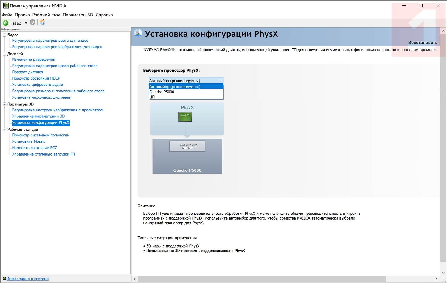The height and width of the screenshot is (283, 447).
Task: Click the Quadro P5000 connector ports graphic
Action: coord(187,146)
